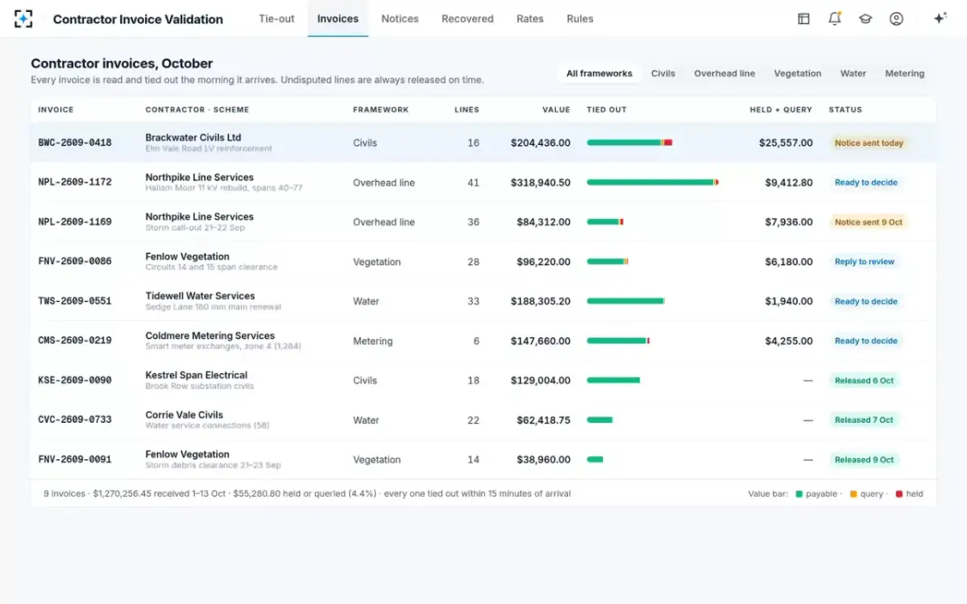Image resolution: width=967 pixels, height=604 pixels.
Task: Open the notifications bell
Action: pos(835,19)
